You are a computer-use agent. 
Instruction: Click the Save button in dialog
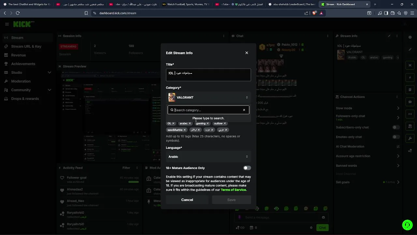pyautogui.click(x=231, y=200)
